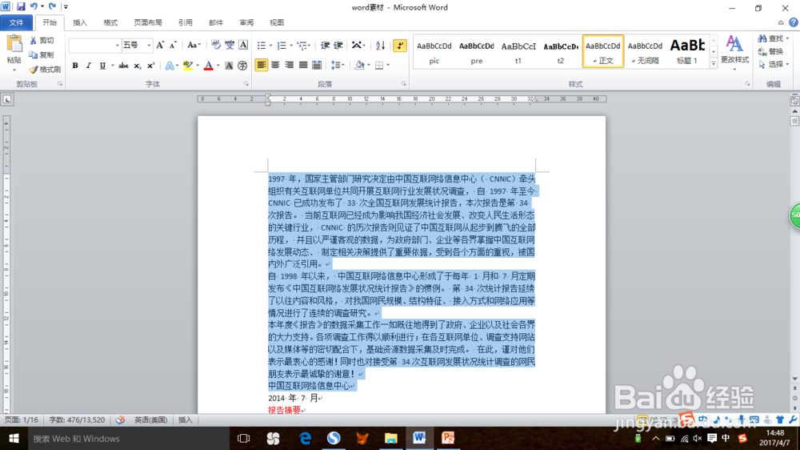Switch to the Insert (插入) tab
Viewport: 800px width, 450px height.
pos(80,22)
